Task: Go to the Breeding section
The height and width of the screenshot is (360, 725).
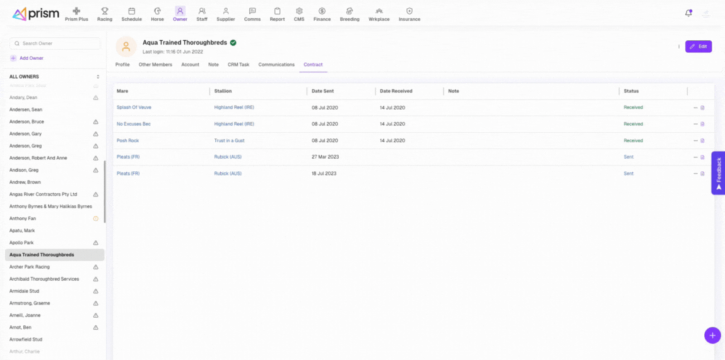Action: click(350, 14)
